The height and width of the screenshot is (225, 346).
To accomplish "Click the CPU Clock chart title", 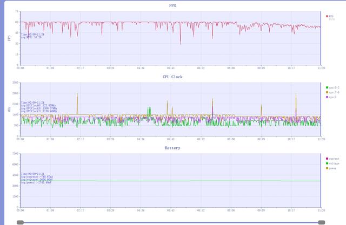I will coord(172,77).
